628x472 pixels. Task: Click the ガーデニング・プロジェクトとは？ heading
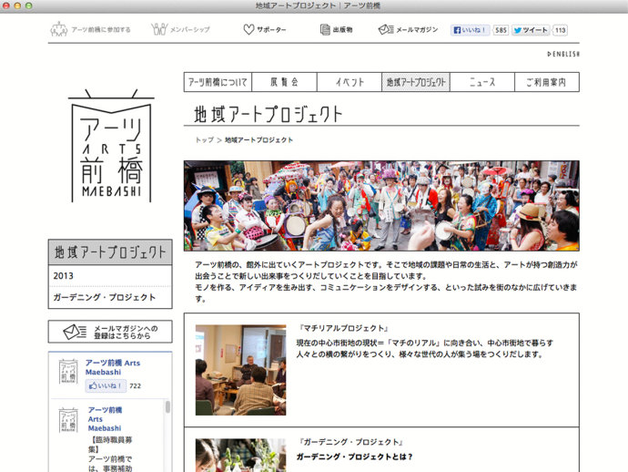[354, 457]
